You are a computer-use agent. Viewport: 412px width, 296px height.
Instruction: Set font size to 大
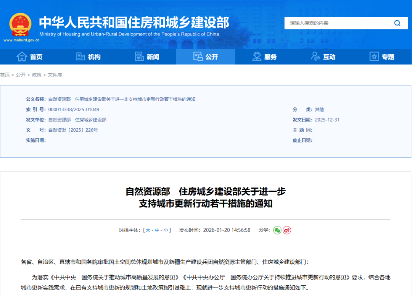148,230
